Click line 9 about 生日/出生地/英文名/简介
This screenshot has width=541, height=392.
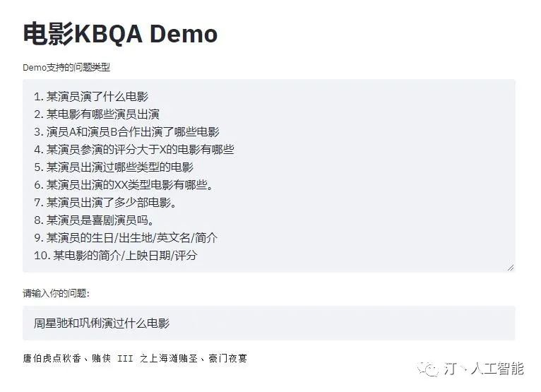click(126, 238)
